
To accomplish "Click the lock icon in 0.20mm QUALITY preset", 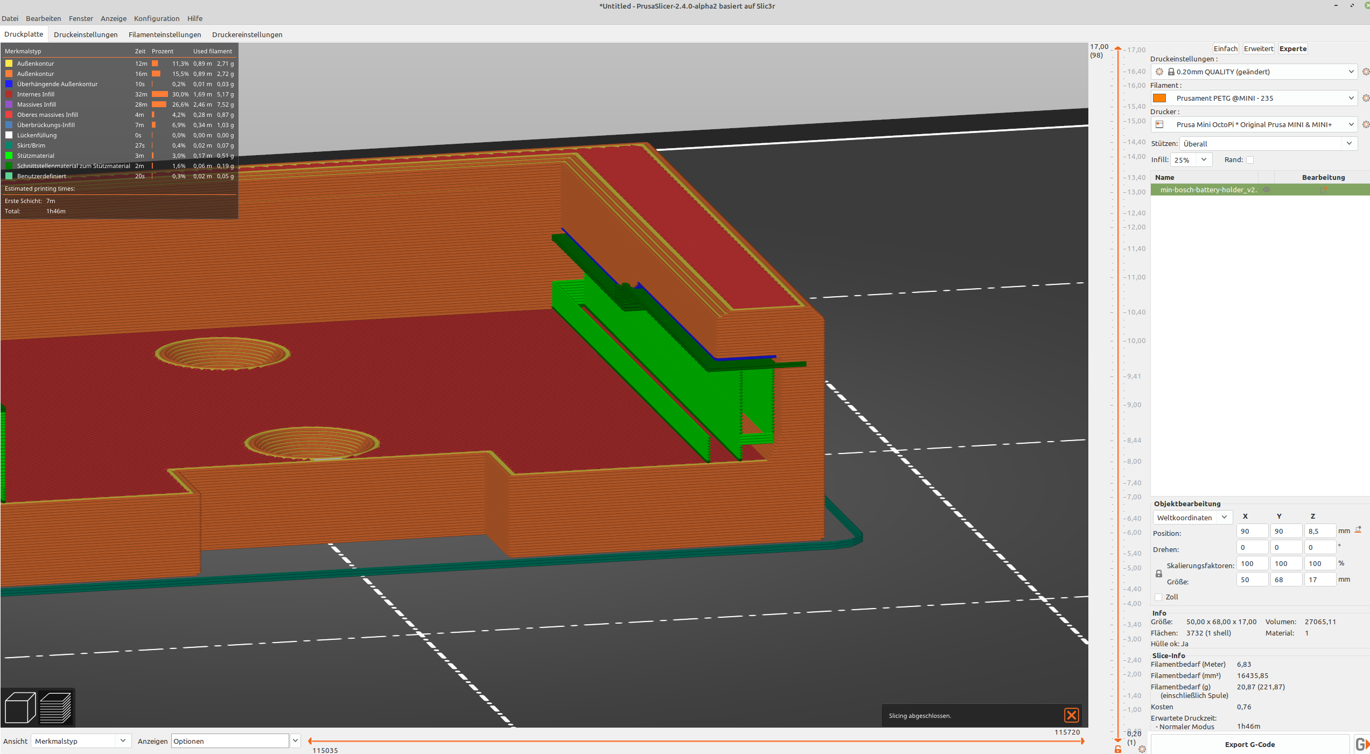I will (x=1172, y=71).
